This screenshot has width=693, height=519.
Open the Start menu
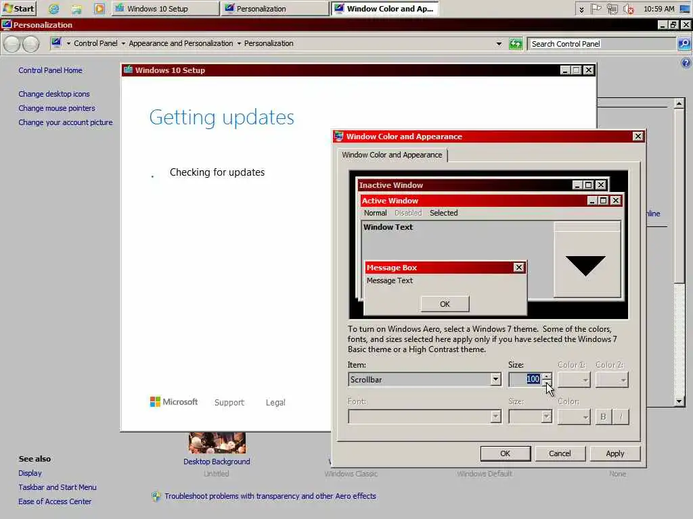tap(19, 8)
